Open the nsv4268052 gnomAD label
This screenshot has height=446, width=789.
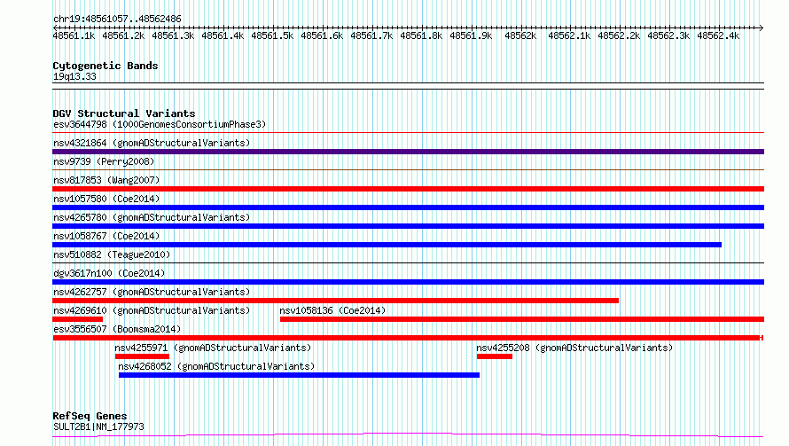(x=216, y=366)
